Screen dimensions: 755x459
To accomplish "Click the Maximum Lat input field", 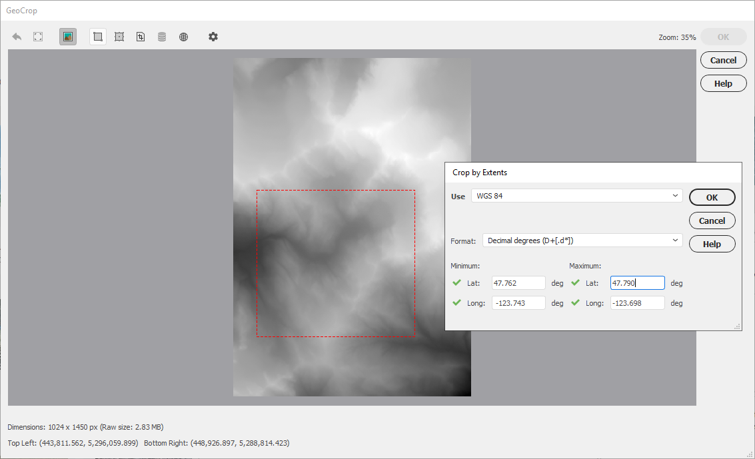I will 638,283.
